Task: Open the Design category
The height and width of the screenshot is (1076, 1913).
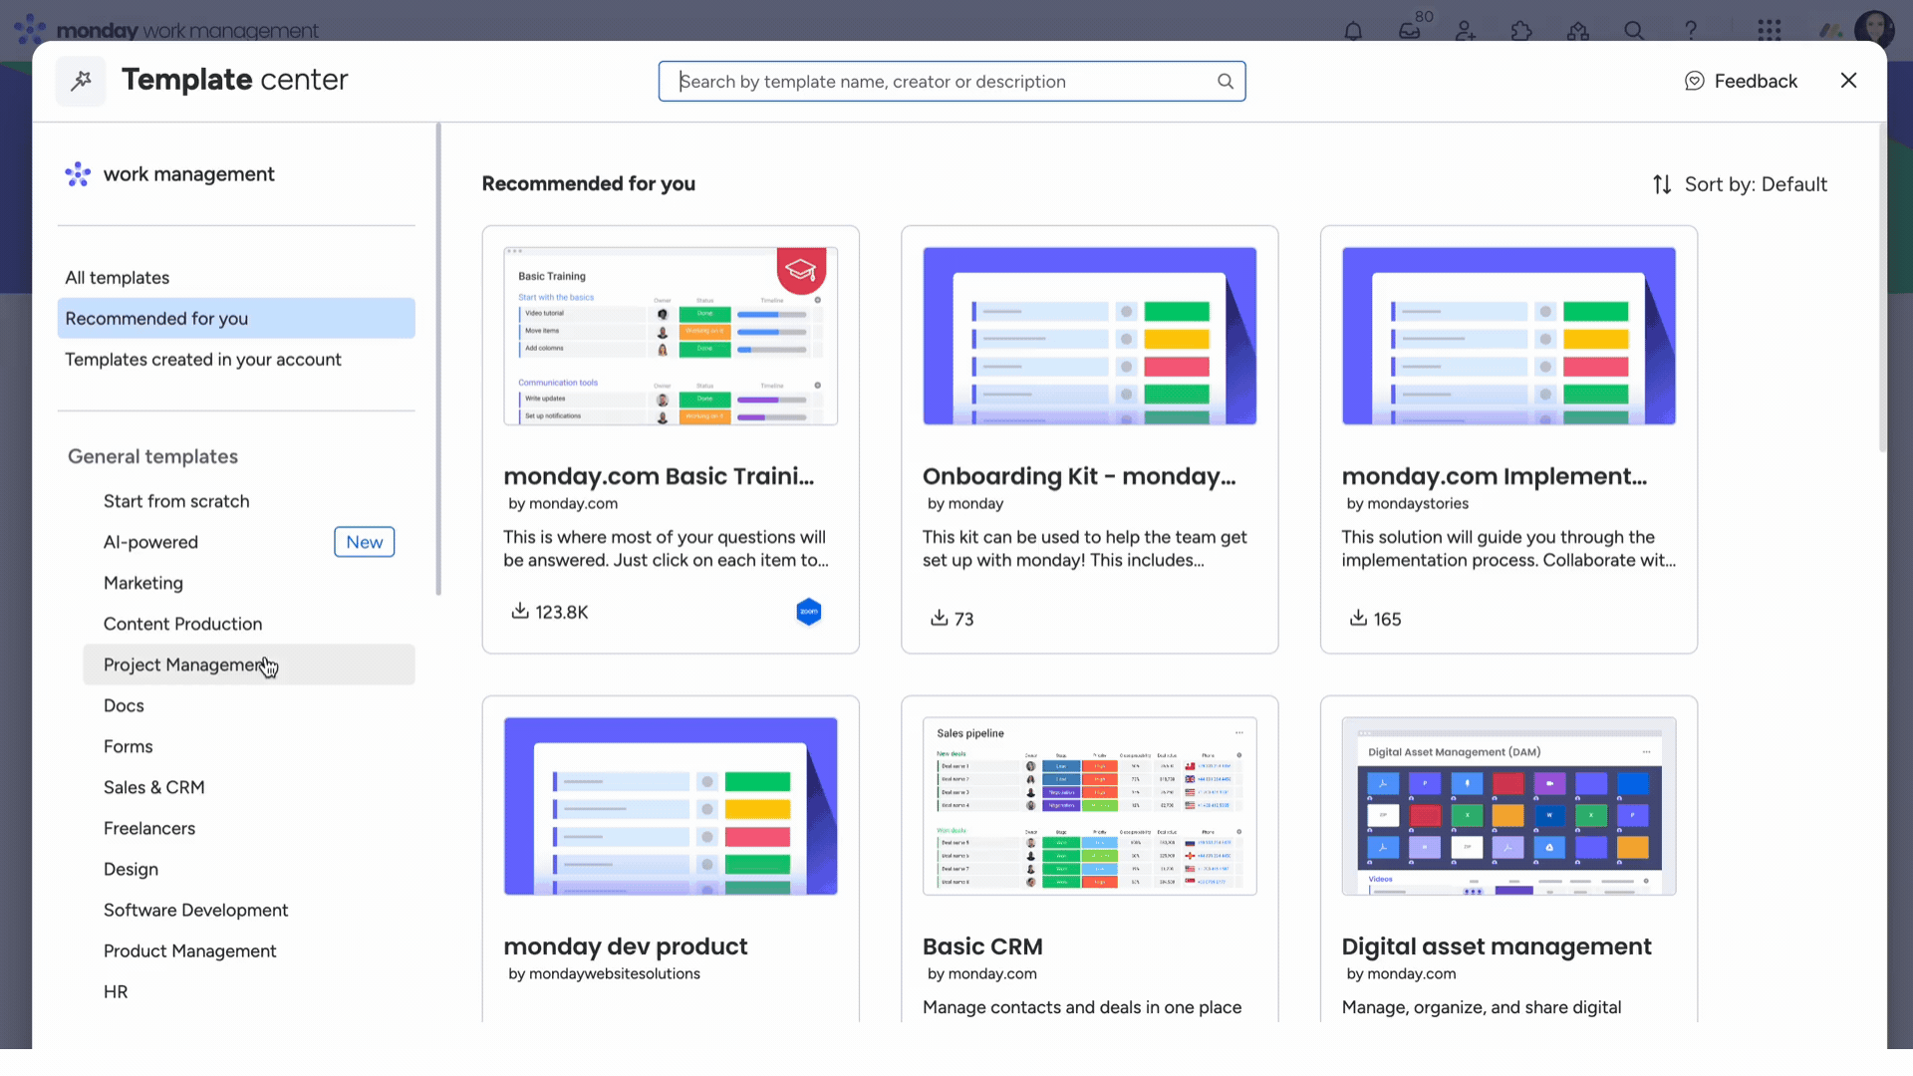Action: coord(249,869)
